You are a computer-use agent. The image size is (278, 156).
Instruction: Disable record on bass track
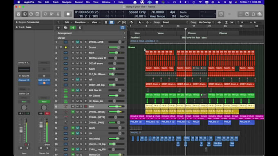86,107
